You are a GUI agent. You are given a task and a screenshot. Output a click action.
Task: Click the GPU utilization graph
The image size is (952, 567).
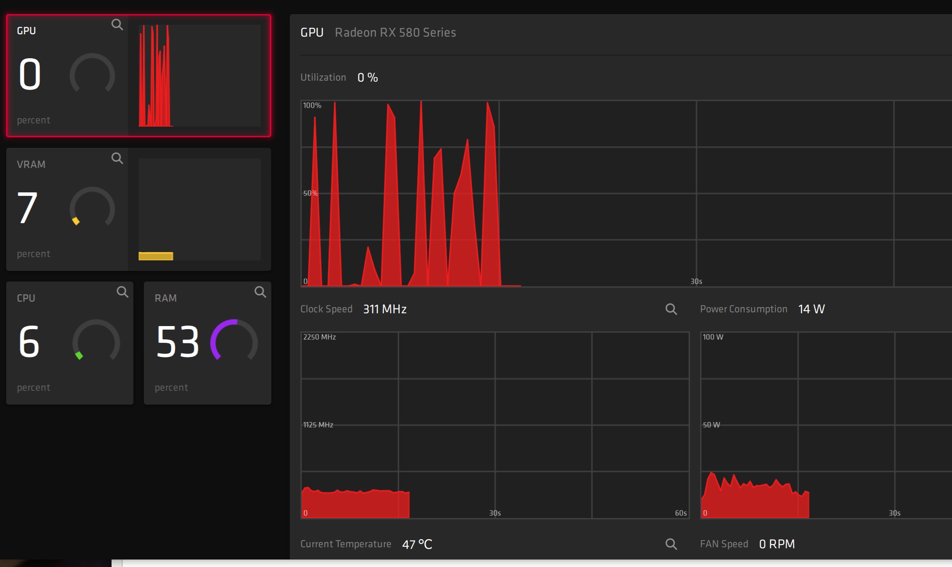click(626, 194)
